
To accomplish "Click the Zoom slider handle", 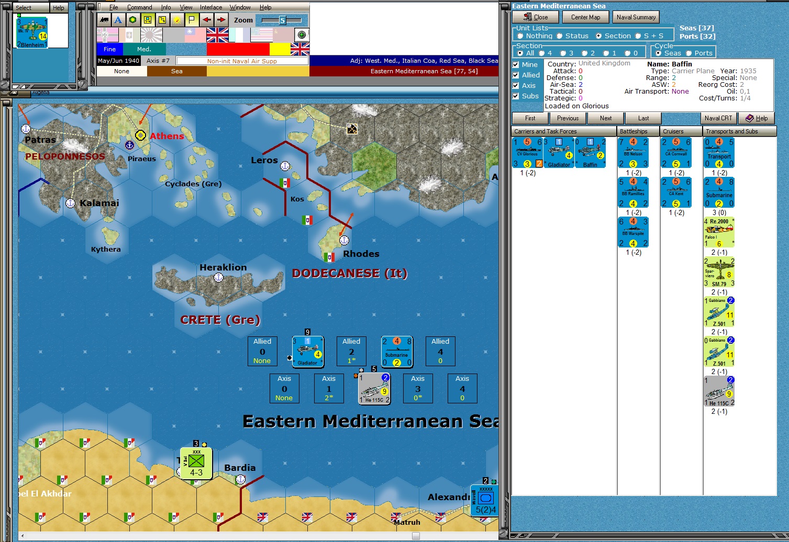I will [x=282, y=20].
